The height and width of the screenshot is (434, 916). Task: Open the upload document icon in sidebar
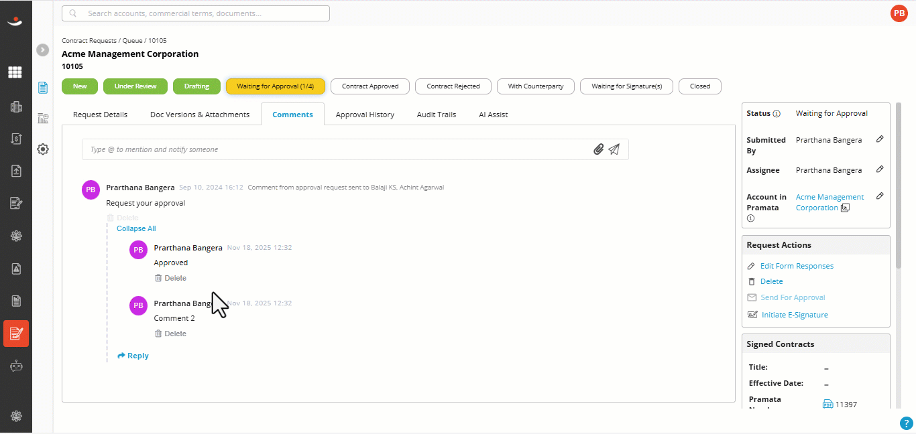click(16, 171)
